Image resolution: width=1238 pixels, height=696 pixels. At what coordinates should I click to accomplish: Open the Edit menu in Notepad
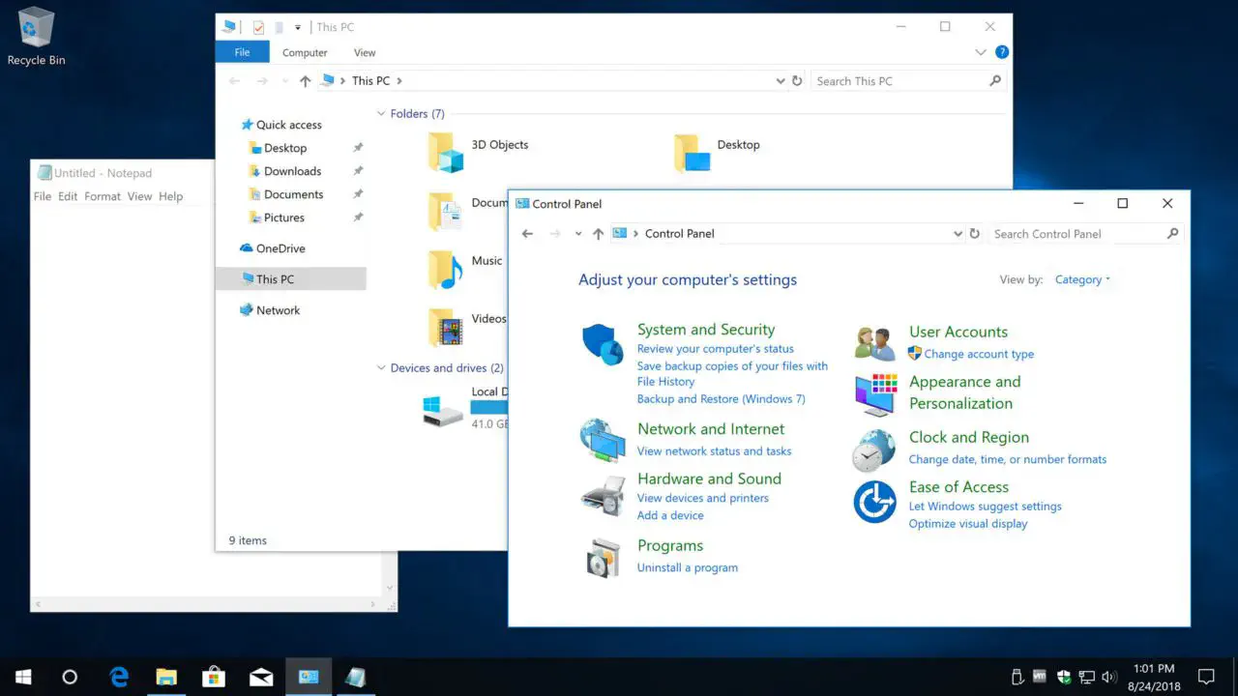[x=68, y=196]
